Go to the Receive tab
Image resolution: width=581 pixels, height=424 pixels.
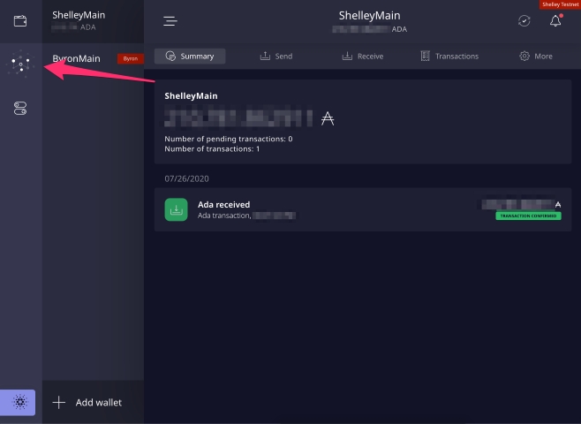(x=362, y=56)
